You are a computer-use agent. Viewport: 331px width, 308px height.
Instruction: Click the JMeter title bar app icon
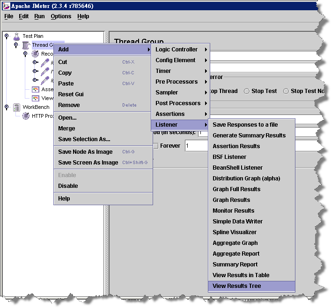click(x=7, y=6)
